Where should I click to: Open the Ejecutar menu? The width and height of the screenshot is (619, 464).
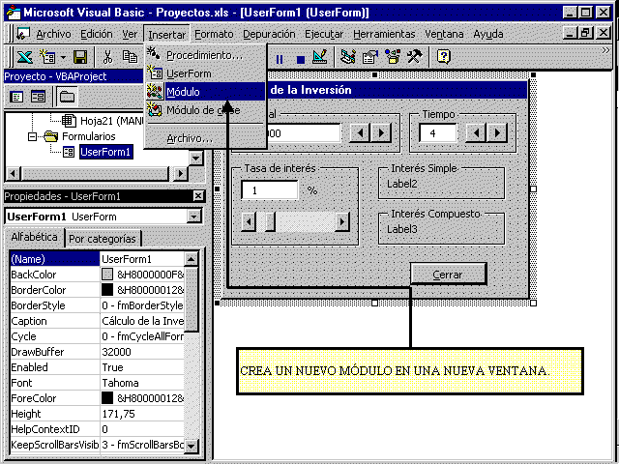tap(324, 35)
